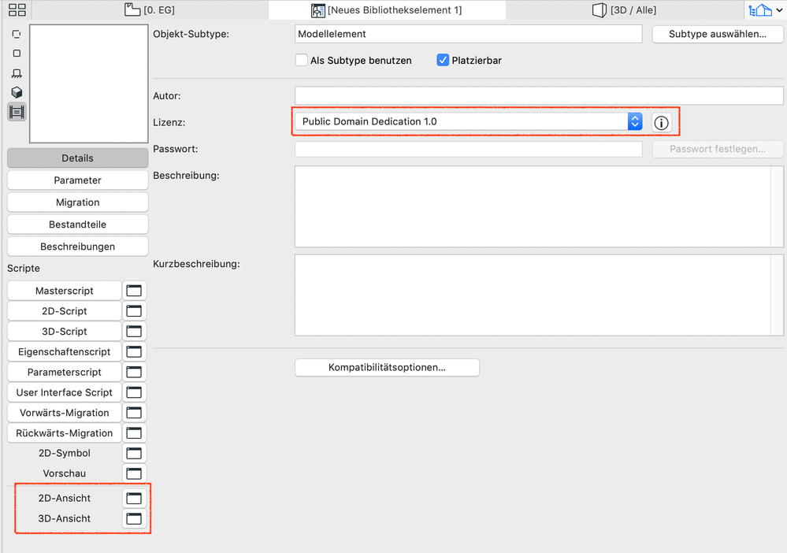Open the tab overview grid icon
Image resolution: width=787 pixels, height=553 pixels.
17,9
